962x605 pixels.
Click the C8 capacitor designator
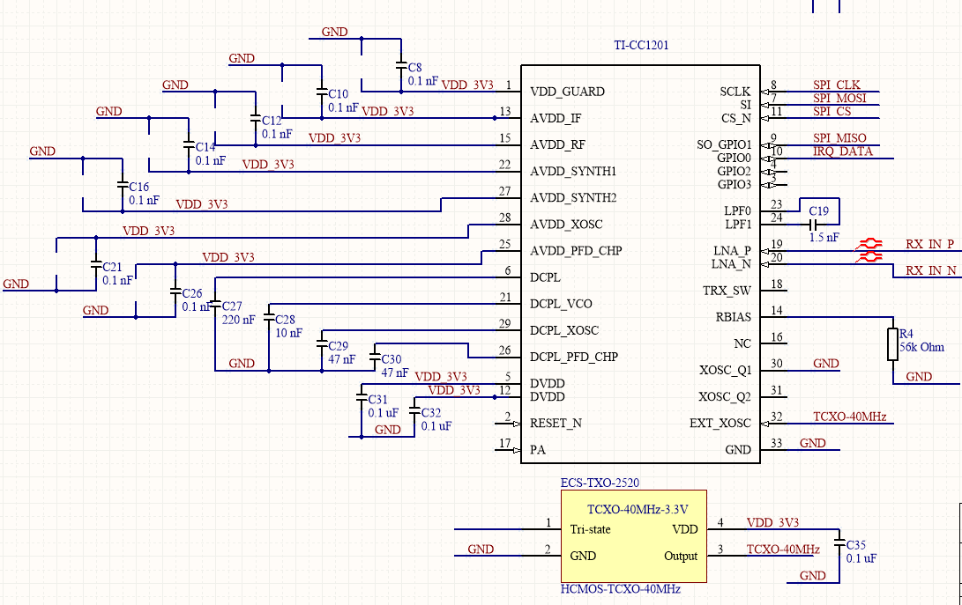(414, 68)
